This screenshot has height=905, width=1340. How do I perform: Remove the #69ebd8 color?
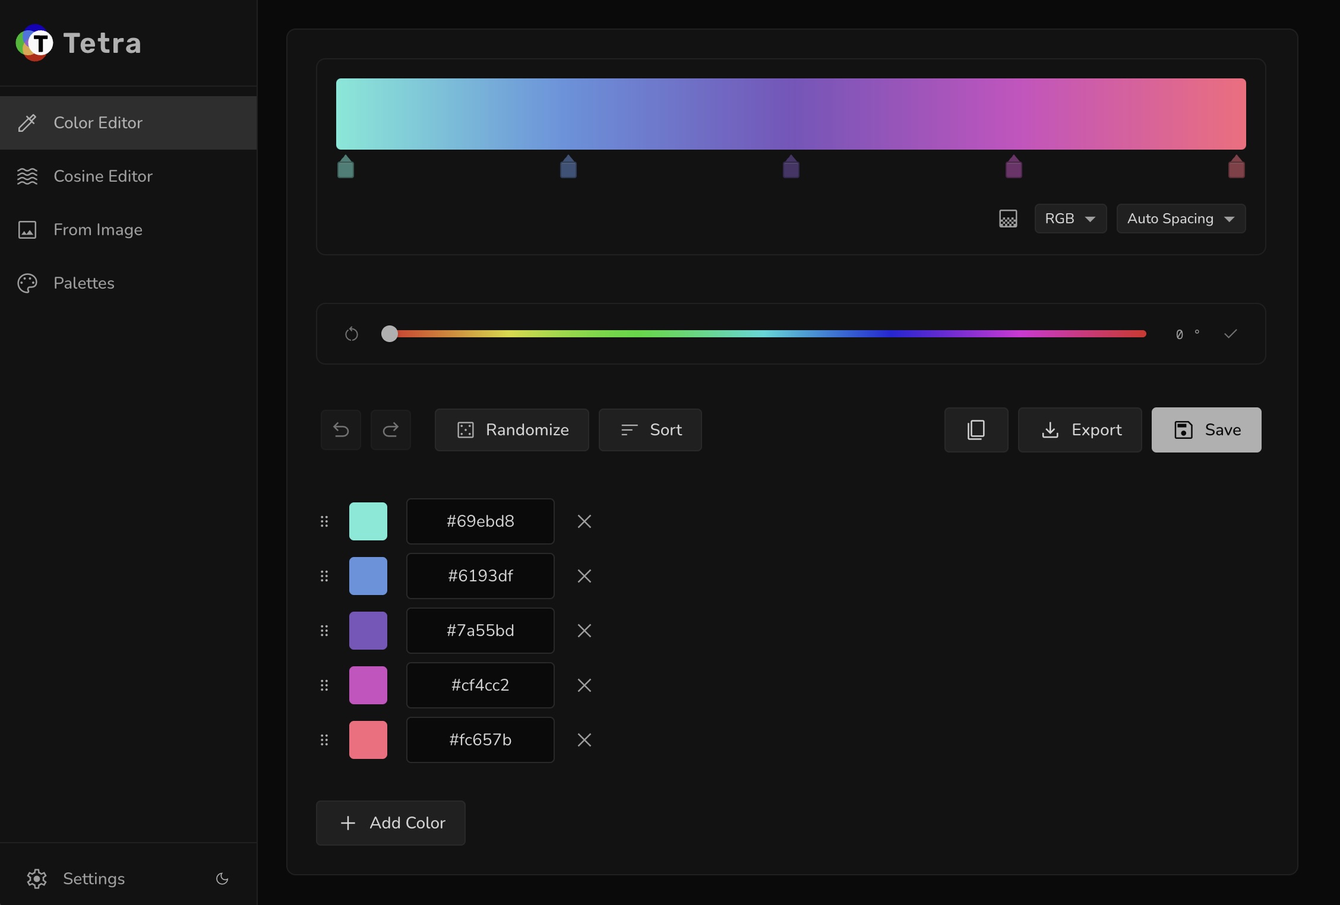point(584,521)
